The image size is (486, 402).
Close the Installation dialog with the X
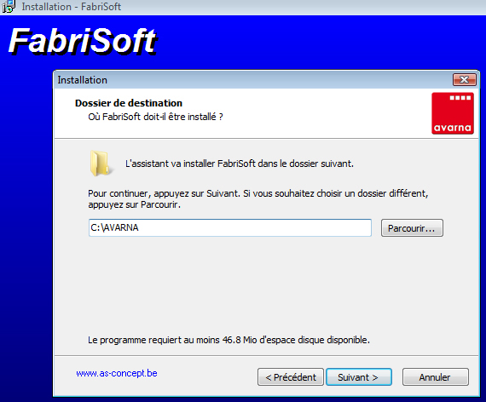click(464, 79)
